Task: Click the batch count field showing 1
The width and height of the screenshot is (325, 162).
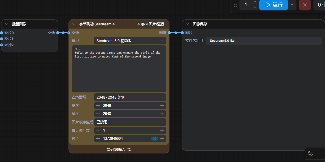Action: click(246, 5)
